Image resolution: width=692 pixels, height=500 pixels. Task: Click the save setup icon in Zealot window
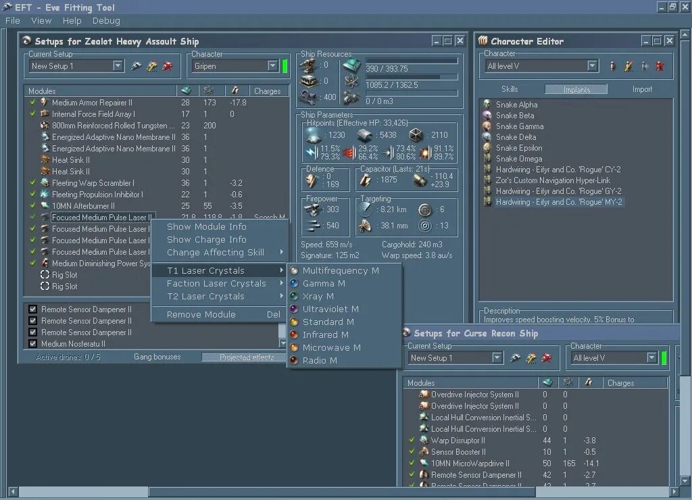(x=136, y=66)
